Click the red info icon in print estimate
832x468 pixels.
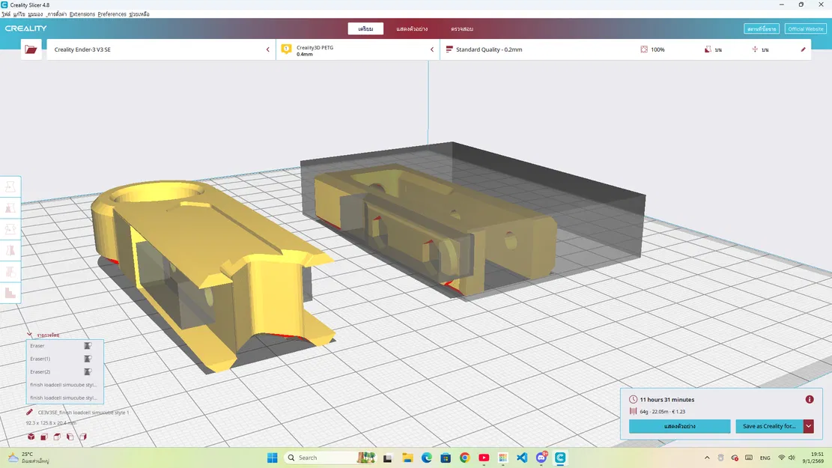(x=810, y=400)
